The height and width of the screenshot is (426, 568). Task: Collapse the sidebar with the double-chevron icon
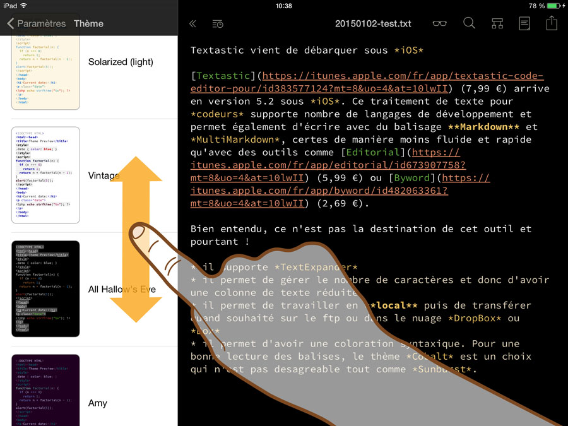tap(192, 24)
